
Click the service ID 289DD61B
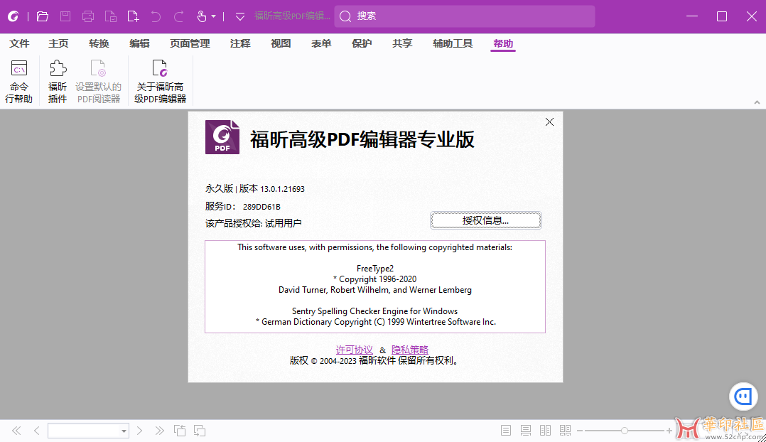[261, 207]
